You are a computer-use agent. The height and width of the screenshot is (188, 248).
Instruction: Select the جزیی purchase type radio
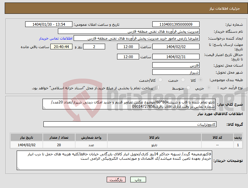[209, 87]
